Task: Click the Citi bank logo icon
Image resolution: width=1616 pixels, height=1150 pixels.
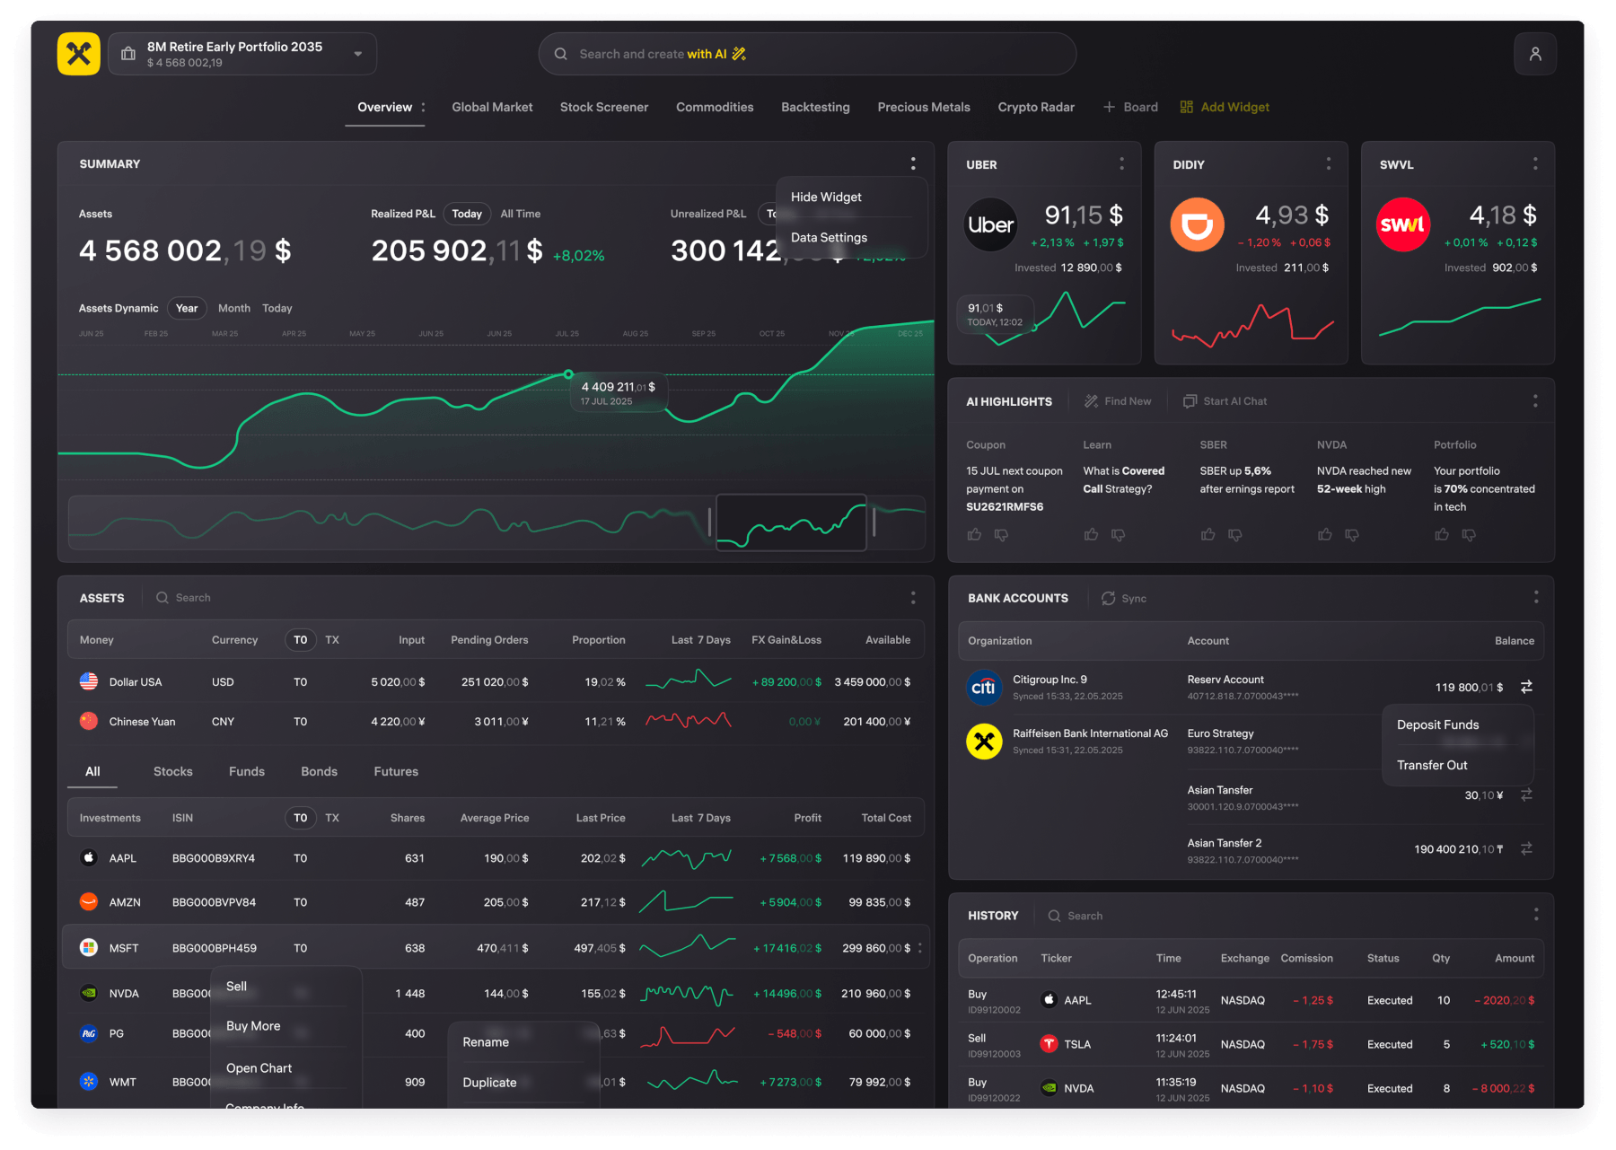Action: click(x=984, y=688)
